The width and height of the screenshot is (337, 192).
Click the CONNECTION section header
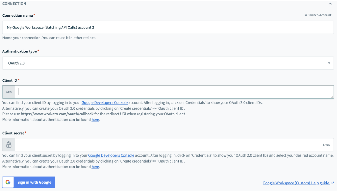click(x=14, y=4)
